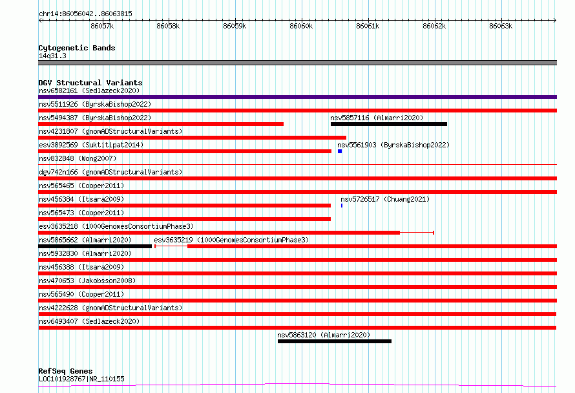Select the red esv3635218 variant bar
The height and width of the screenshot is (393, 575).
coord(236,233)
